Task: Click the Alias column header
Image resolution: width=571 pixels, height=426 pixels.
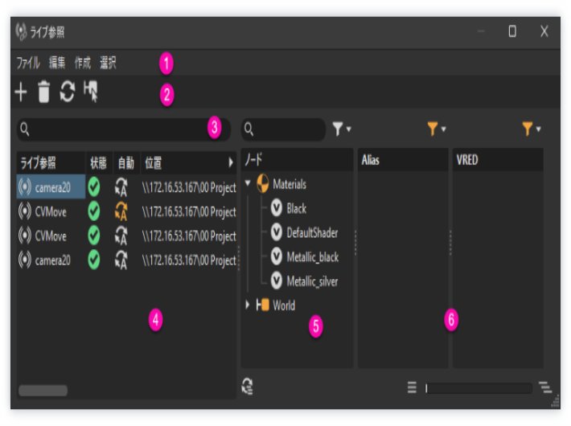Action: pos(403,159)
